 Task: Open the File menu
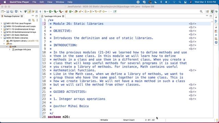pyautogui.click(x=34, y=2)
